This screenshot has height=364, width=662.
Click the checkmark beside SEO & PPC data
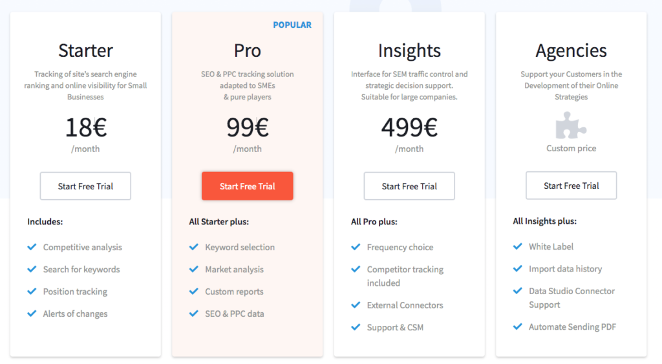click(x=194, y=314)
